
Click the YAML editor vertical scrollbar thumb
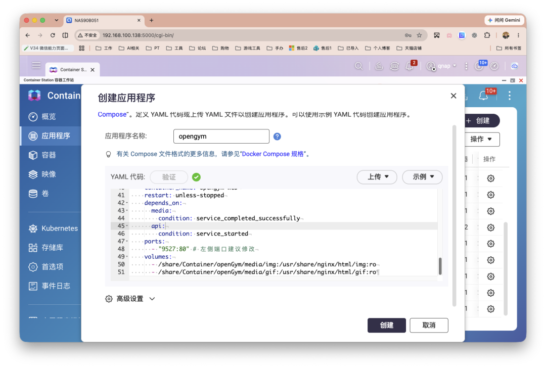tap(440, 266)
